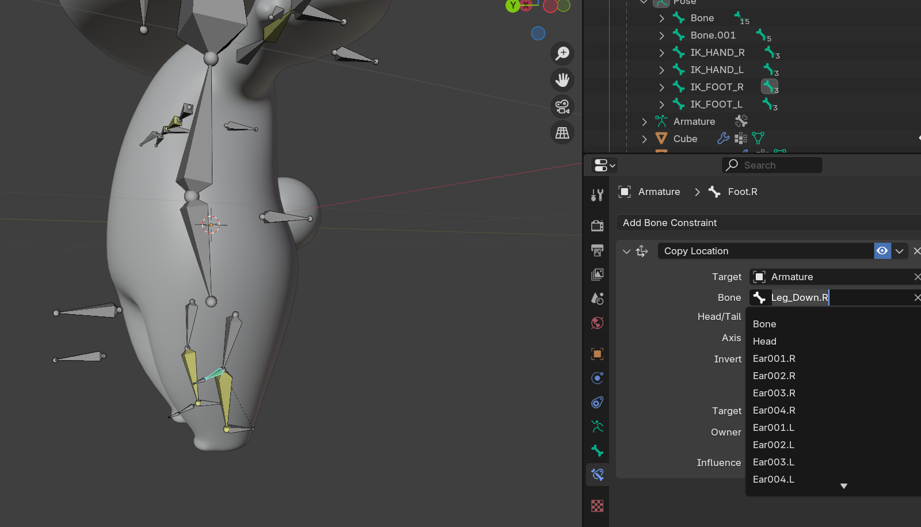Choose Head from the bone list
The height and width of the screenshot is (527, 921).
[764, 341]
